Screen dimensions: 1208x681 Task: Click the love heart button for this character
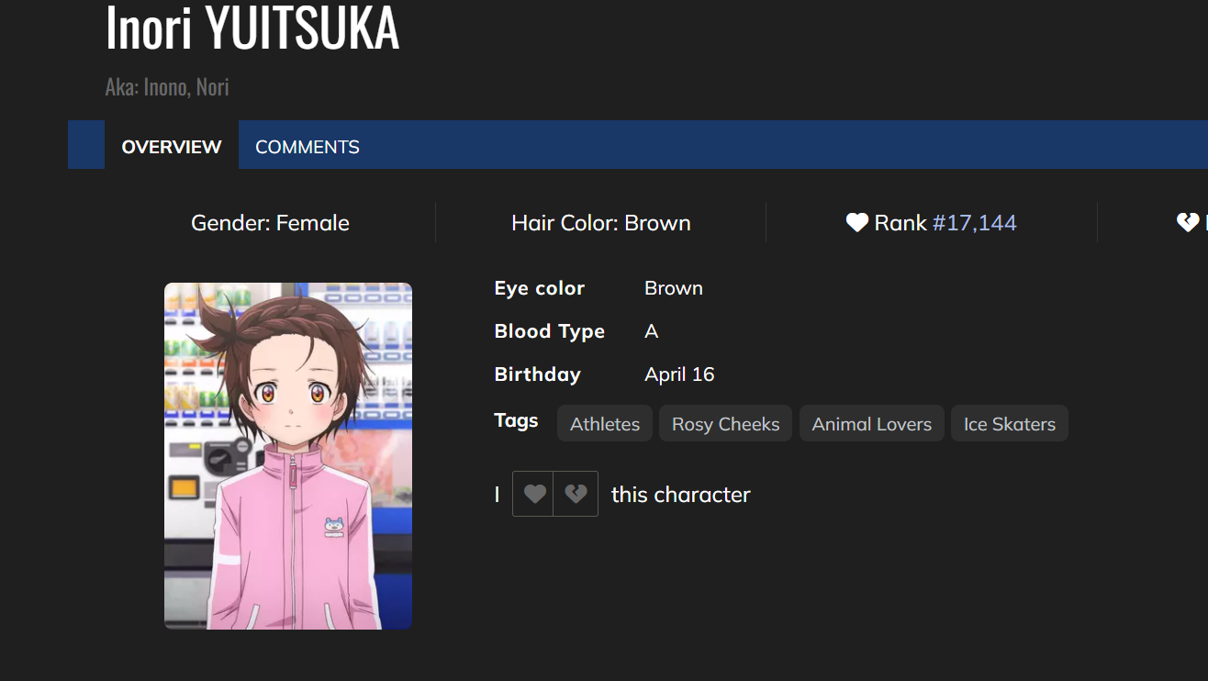coord(533,494)
